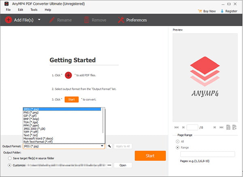This screenshot has width=243, height=177.
Task: Select PNG (*.png) from the format list
Action: pyautogui.click(x=62, y=112)
